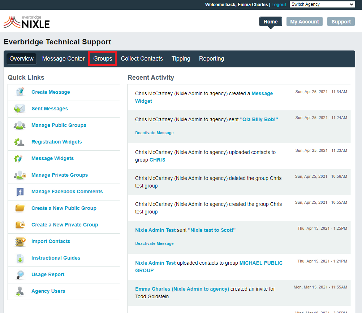Open the "Ola Billy Bob!" message link

tap(259, 119)
